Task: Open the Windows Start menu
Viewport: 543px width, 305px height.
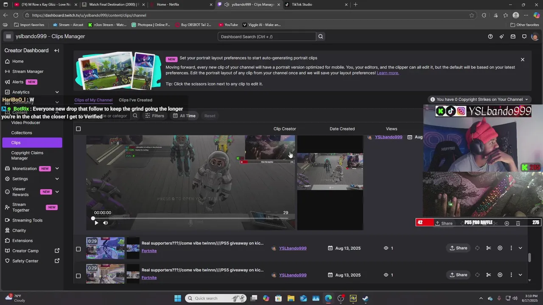Action: (x=178, y=298)
